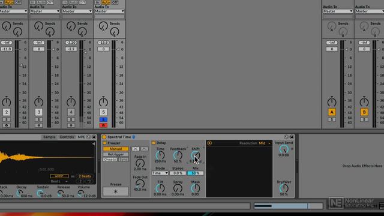The height and width of the screenshot is (216, 384).
Task: Click the Dry/Wet knob
Action: click(284, 188)
